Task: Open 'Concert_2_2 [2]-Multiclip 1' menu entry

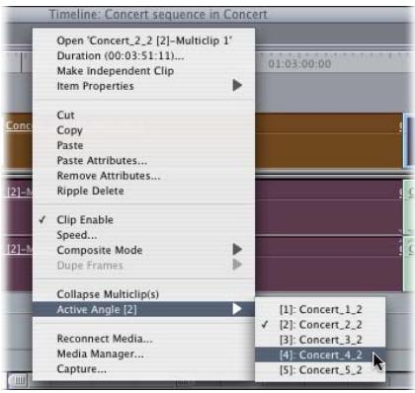Action: pyautogui.click(x=143, y=40)
